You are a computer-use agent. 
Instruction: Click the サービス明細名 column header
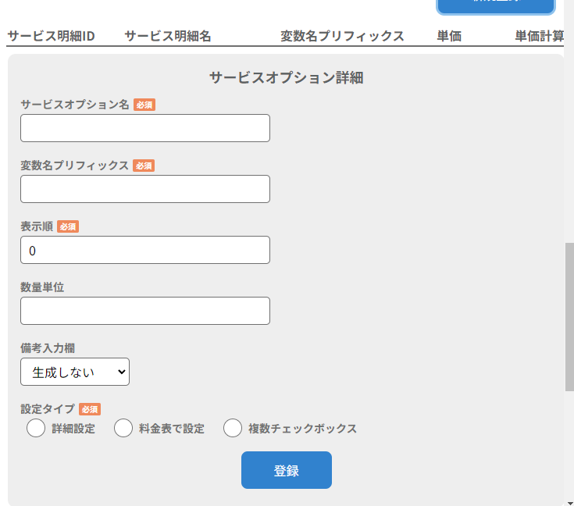(167, 36)
